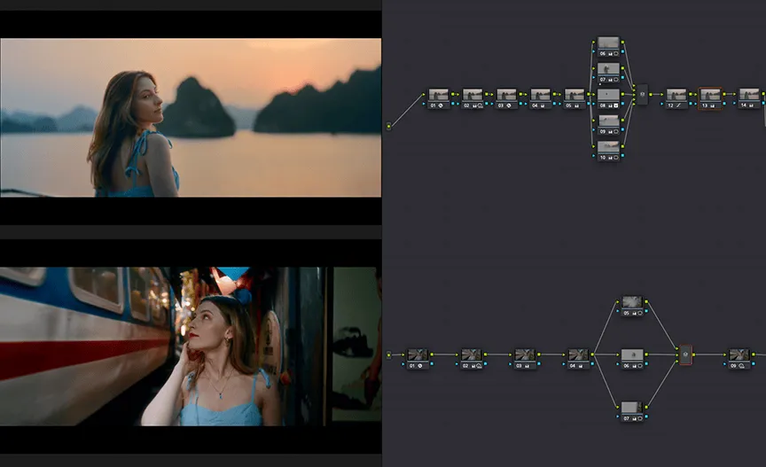This screenshot has width=766, height=467.
Task: Select node 14 in the sunset graph
Action: 749,96
